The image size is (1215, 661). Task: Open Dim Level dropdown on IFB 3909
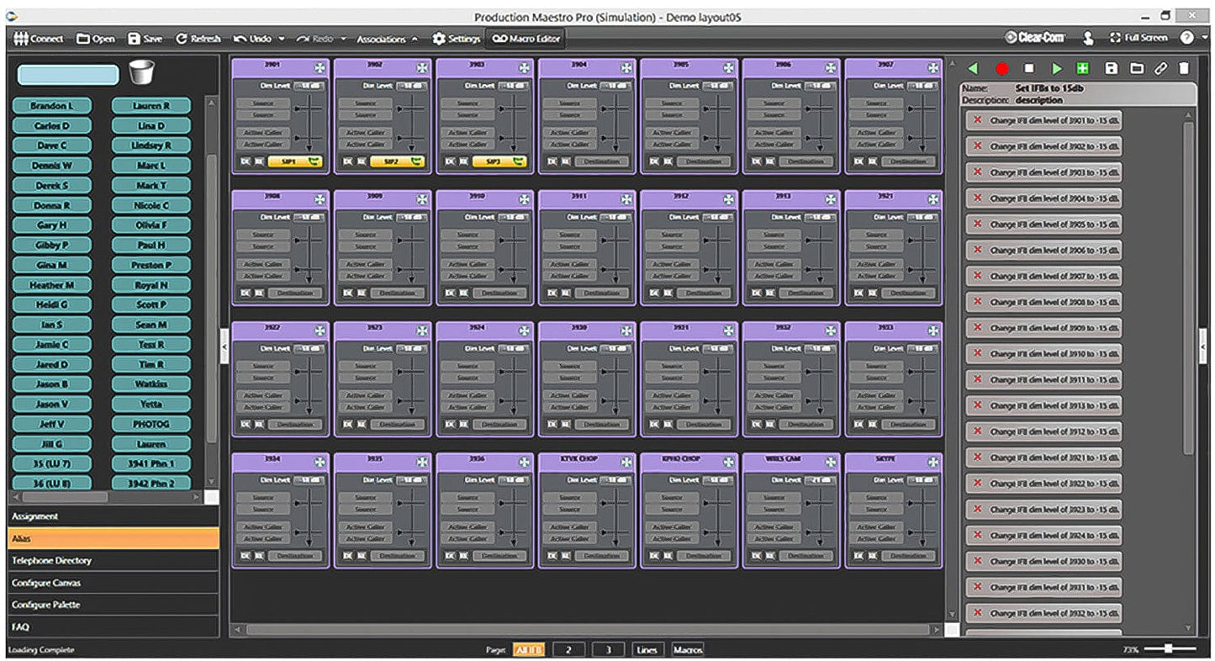(x=411, y=217)
